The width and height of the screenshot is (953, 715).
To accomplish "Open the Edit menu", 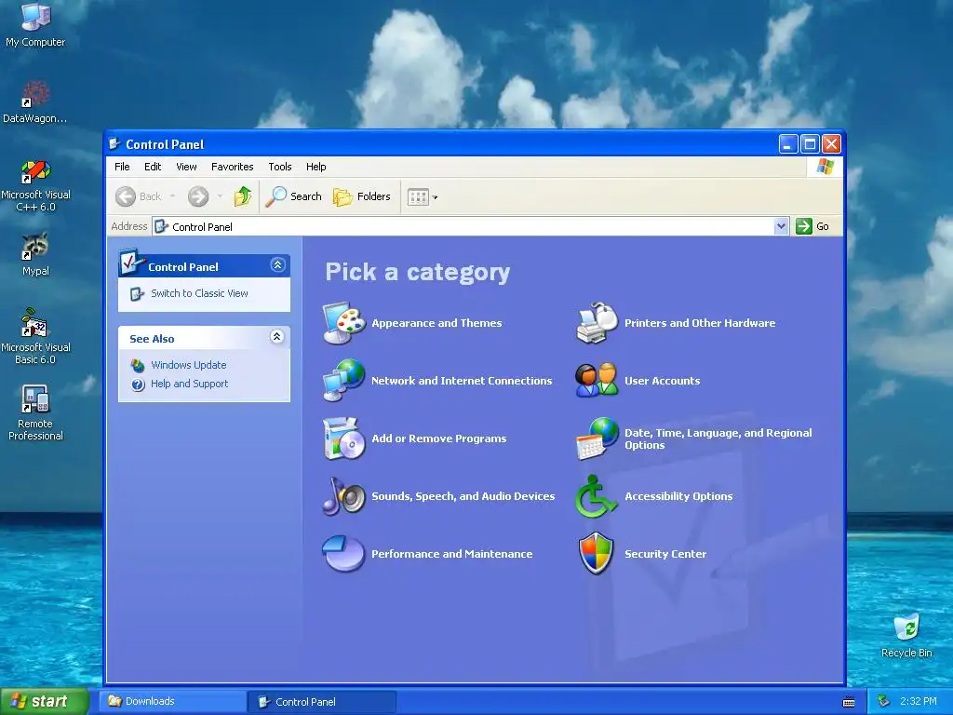I will (153, 167).
